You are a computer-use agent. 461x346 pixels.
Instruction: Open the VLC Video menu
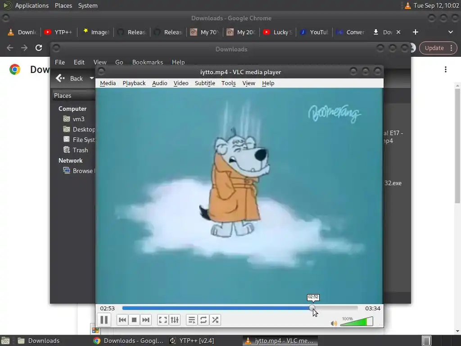[x=181, y=83]
